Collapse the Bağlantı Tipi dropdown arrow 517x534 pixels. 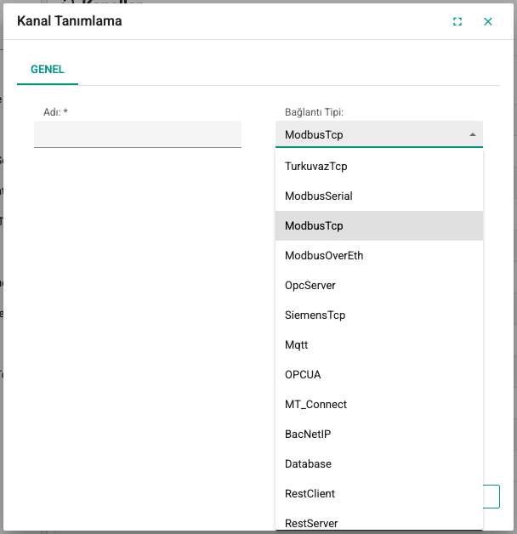click(x=473, y=134)
